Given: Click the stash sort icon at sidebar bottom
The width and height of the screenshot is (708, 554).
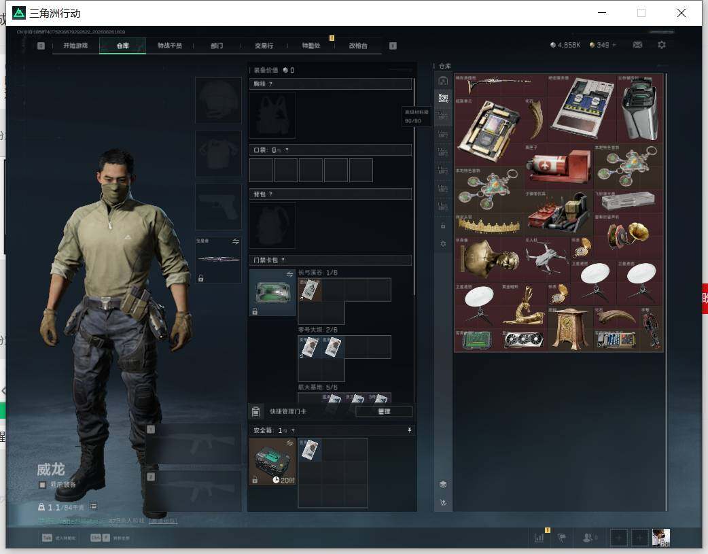Looking at the screenshot, I should click(x=443, y=502).
